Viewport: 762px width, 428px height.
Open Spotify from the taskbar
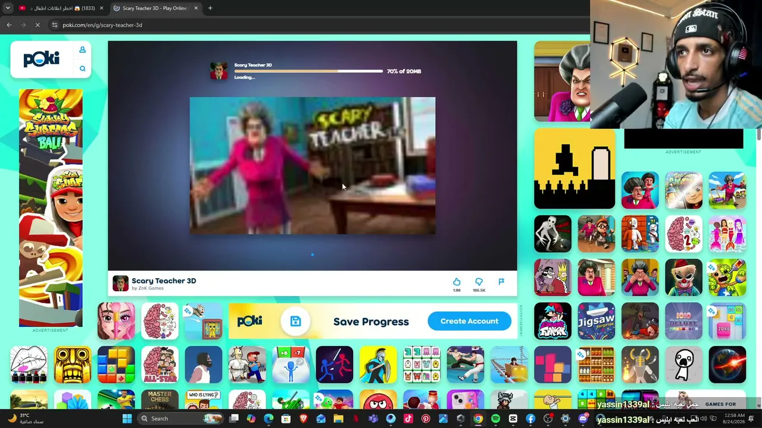tap(495, 418)
